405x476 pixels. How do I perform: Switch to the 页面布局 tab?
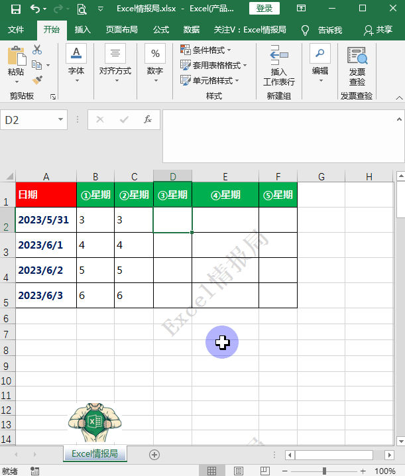121,30
